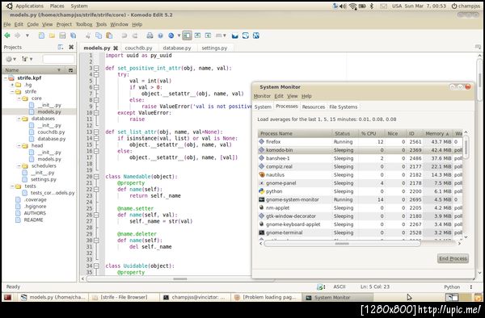Screen dimensions: 485x318
Task: Close the models.py tab using its X
Action: coord(116,48)
